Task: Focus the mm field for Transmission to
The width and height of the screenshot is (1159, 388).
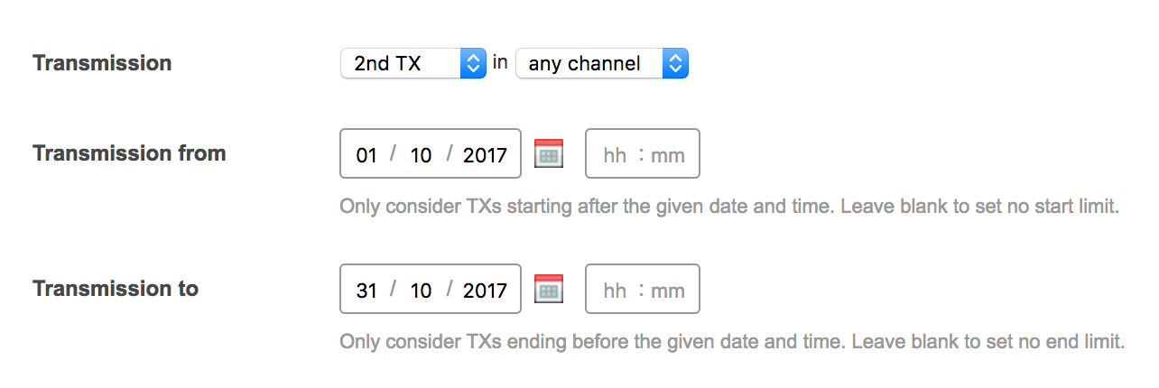Action: (668, 291)
